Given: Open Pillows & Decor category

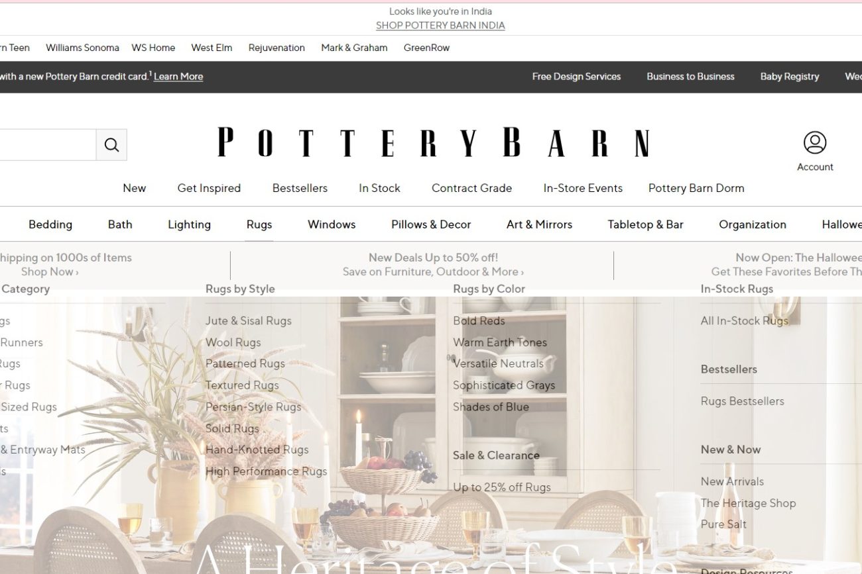Looking at the screenshot, I should (431, 224).
